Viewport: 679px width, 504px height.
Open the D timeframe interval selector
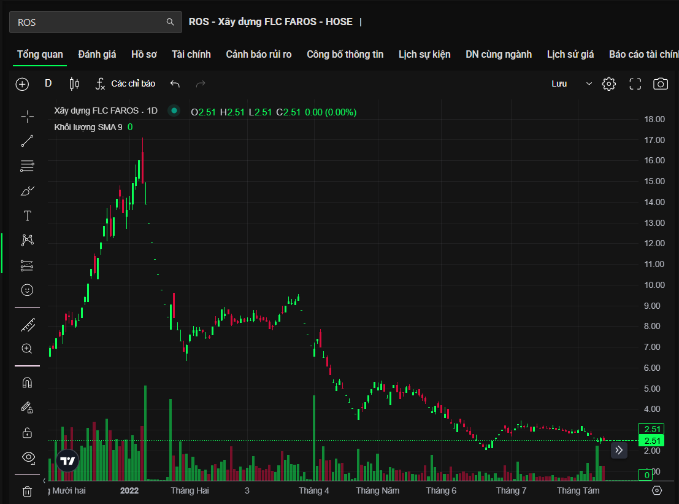tap(48, 83)
